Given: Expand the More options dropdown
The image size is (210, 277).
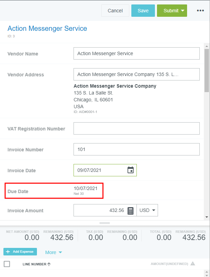Looking at the screenshot, I should pos(54,252).
